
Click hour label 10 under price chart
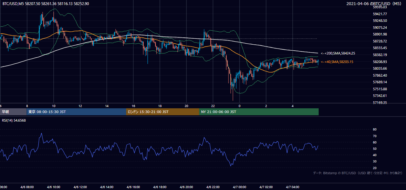pyautogui.click(x=54, y=106)
